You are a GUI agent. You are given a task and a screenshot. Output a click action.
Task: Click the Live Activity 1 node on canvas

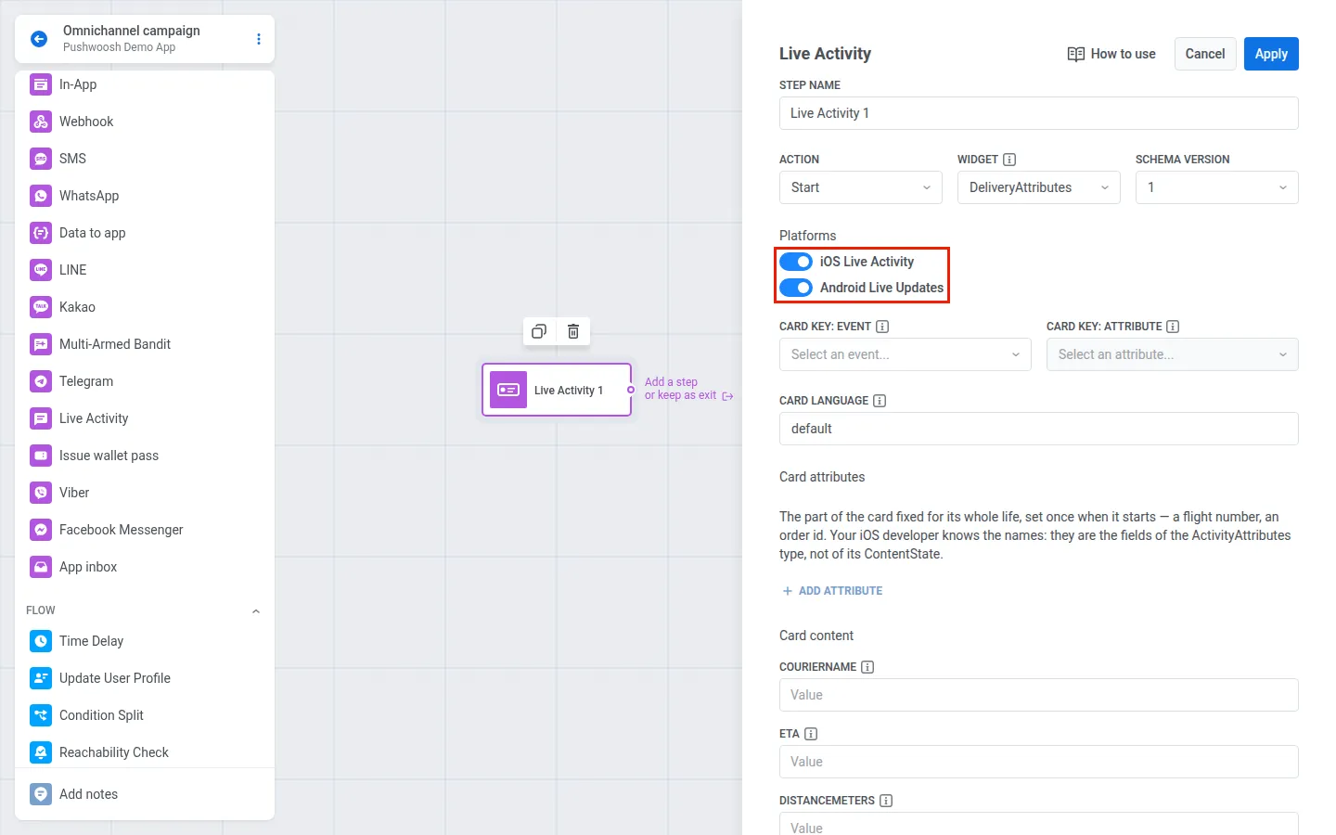coord(557,390)
